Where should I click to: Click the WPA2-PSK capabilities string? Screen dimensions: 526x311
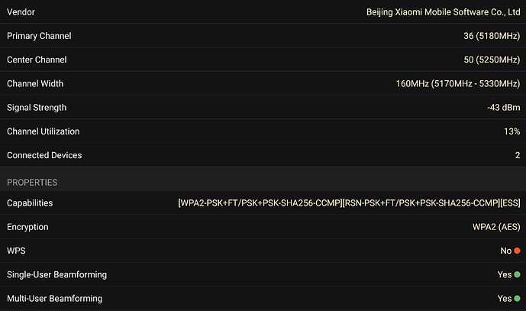(x=349, y=202)
